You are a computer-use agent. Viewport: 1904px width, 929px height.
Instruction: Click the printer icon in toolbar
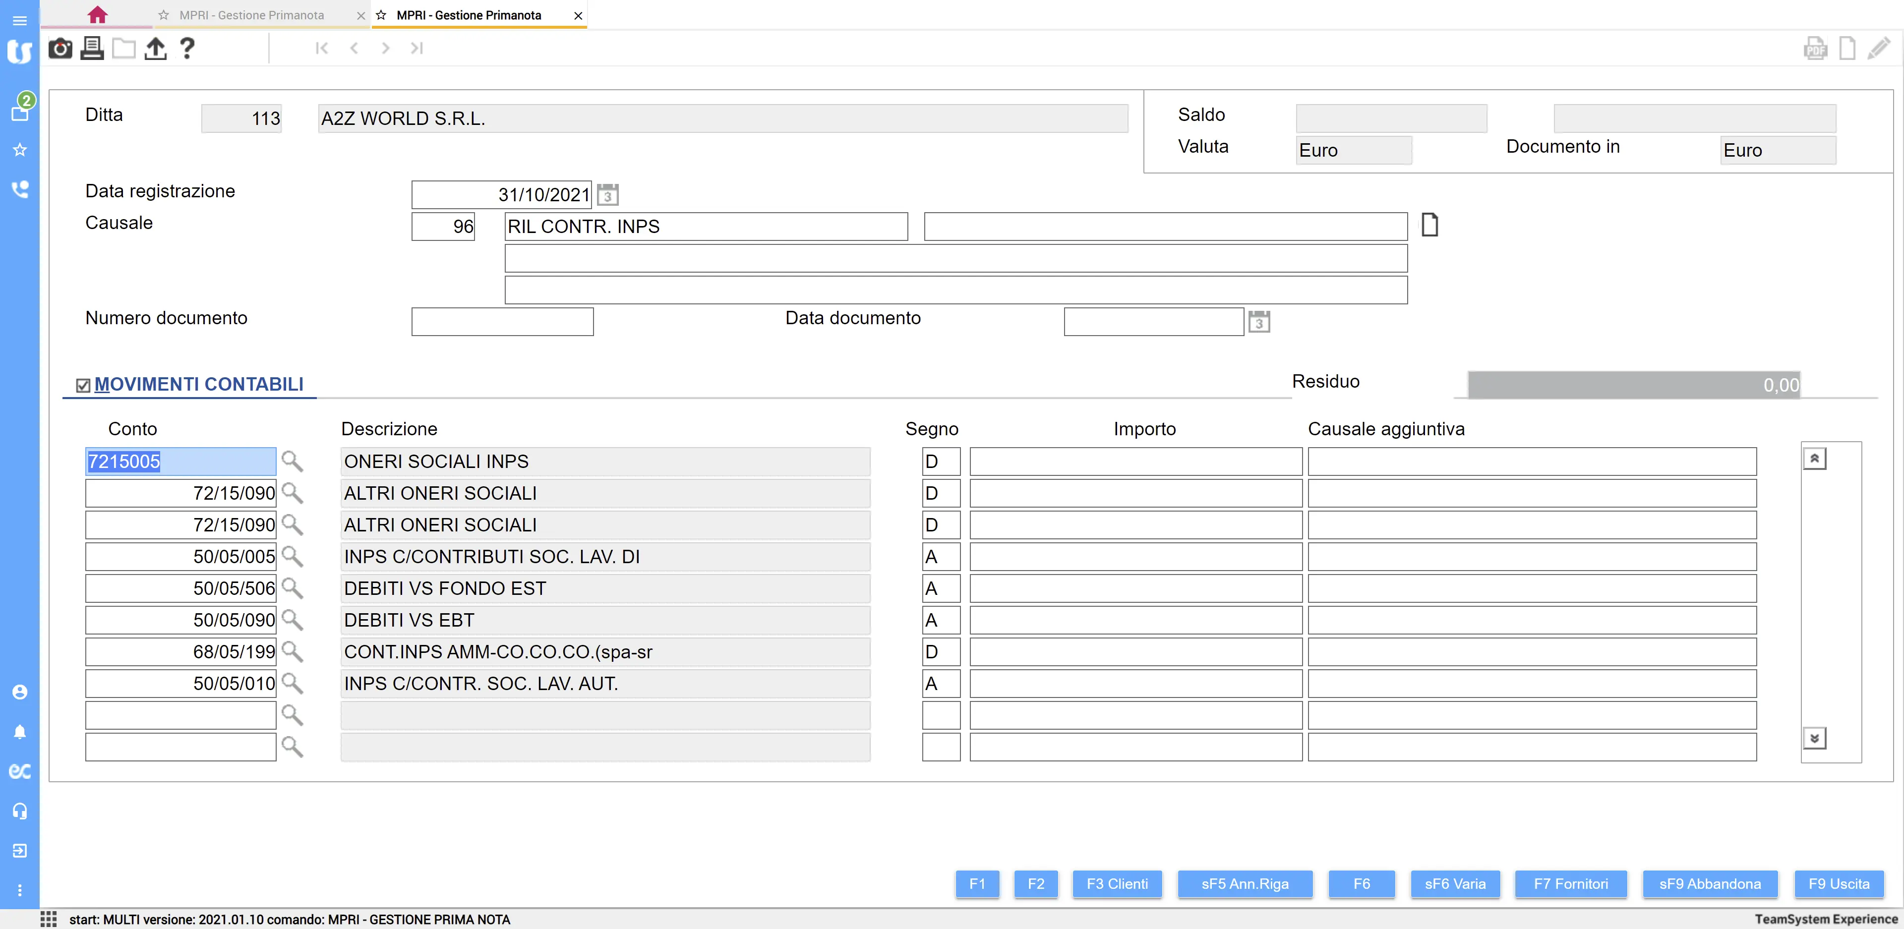(92, 49)
